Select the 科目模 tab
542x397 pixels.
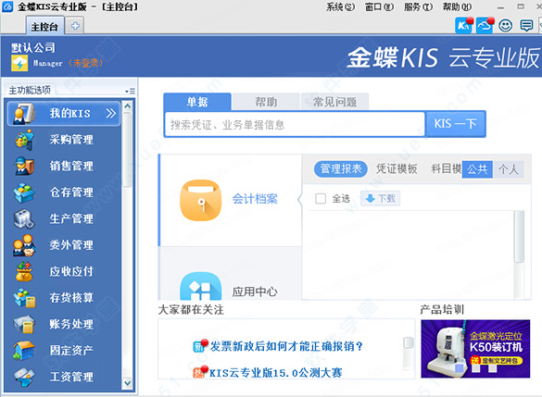(x=446, y=169)
